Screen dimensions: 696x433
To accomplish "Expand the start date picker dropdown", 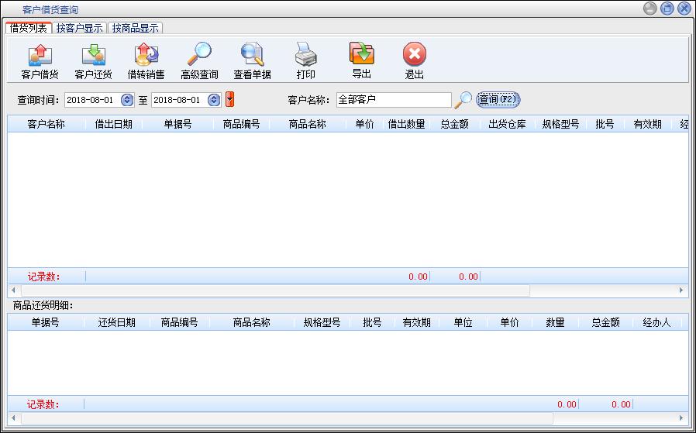I will (x=127, y=100).
